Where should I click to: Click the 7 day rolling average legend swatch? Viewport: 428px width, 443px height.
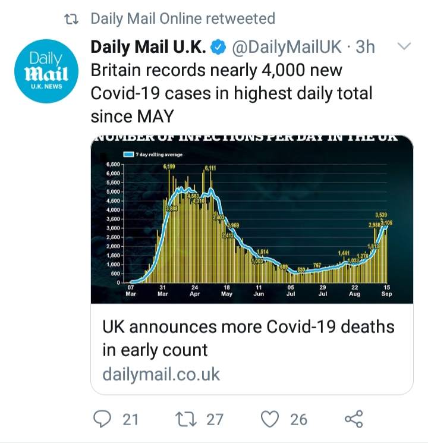pos(128,155)
